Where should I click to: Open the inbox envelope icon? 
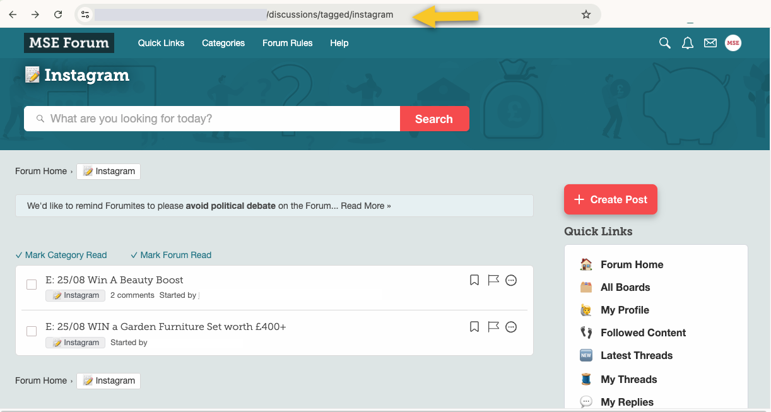coord(710,43)
